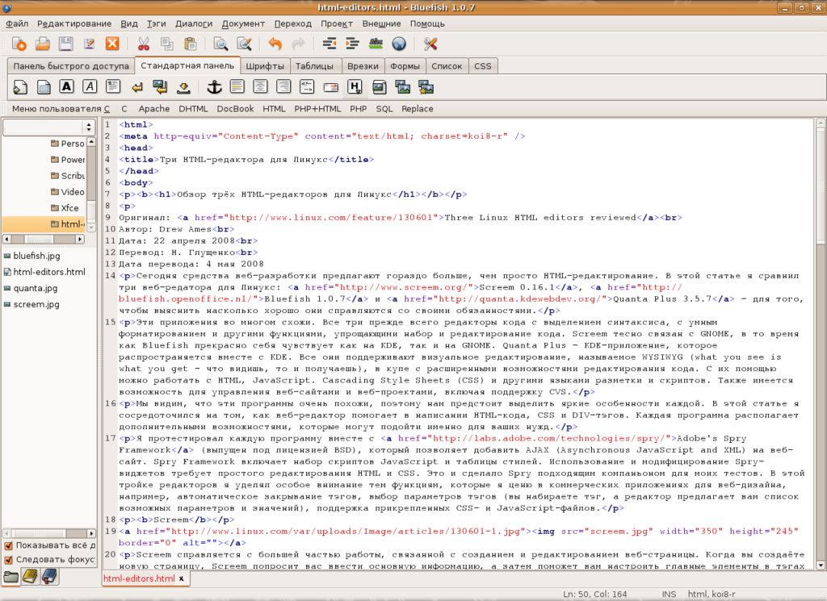
Task: Apply Italic with the slanted A icon
Action: pos(90,87)
